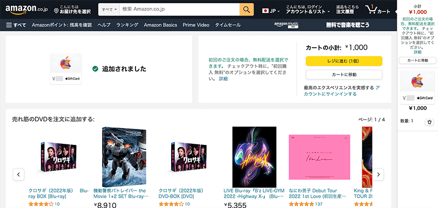Open sidebar Apple Gift Card thumbnail
Image resolution: width=438 pixels, height=208 pixels.
coord(417,86)
